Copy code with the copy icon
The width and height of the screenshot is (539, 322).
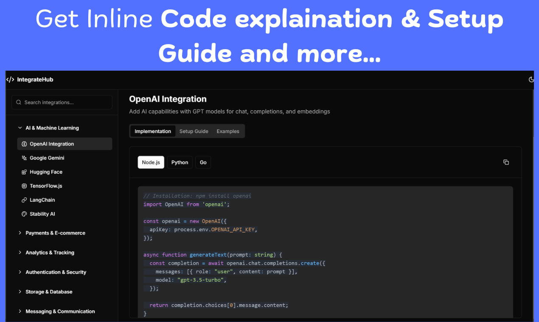pos(506,162)
